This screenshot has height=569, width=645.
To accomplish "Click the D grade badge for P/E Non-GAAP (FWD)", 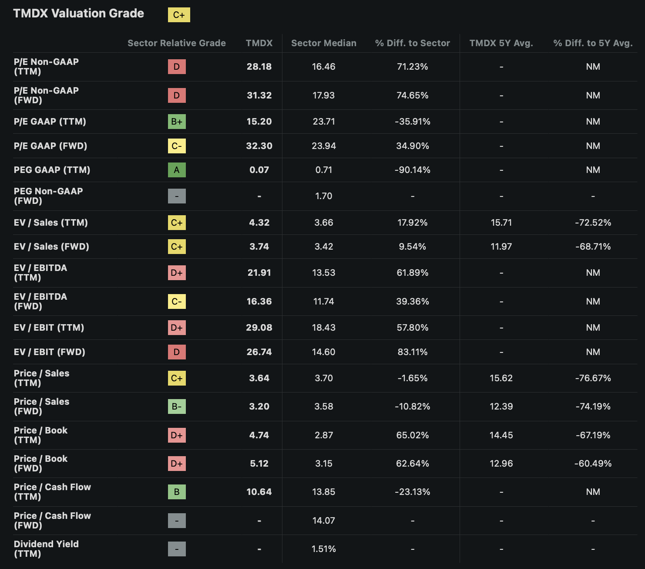I will pyautogui.click(x=177, y=95).
